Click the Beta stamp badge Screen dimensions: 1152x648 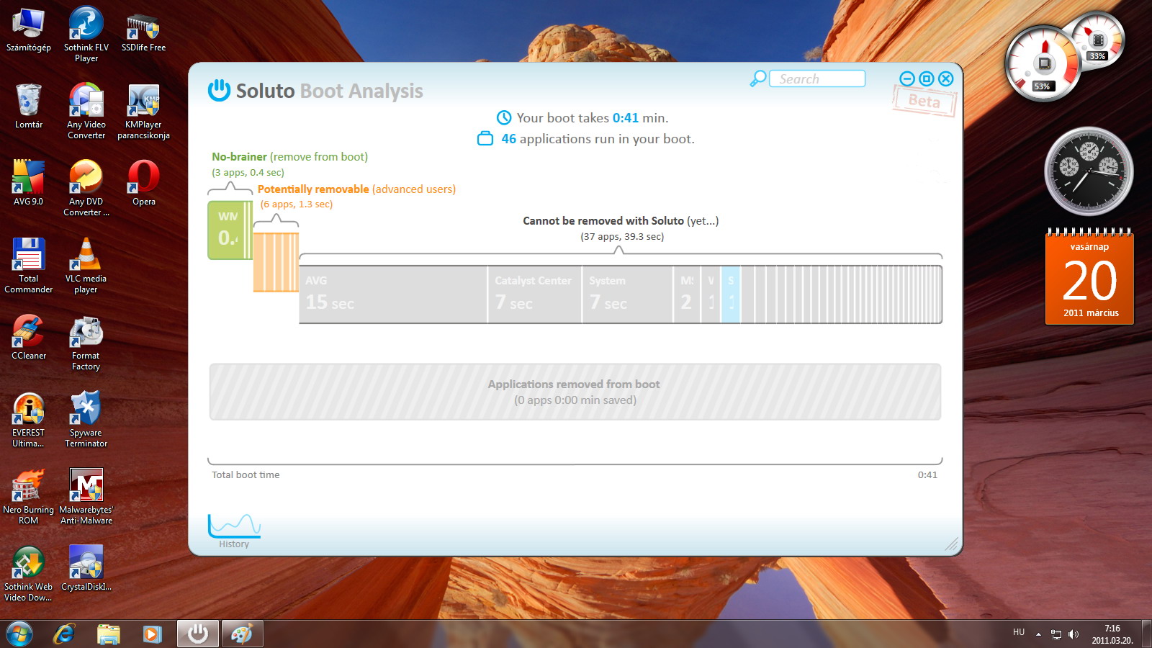pyautogui.click(x=924, y=101)
